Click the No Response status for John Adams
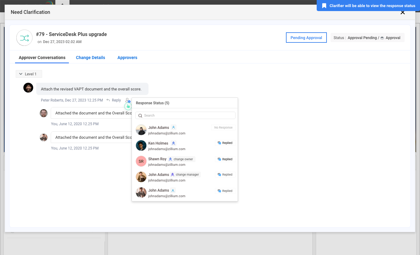 click(x=223, y=128)
